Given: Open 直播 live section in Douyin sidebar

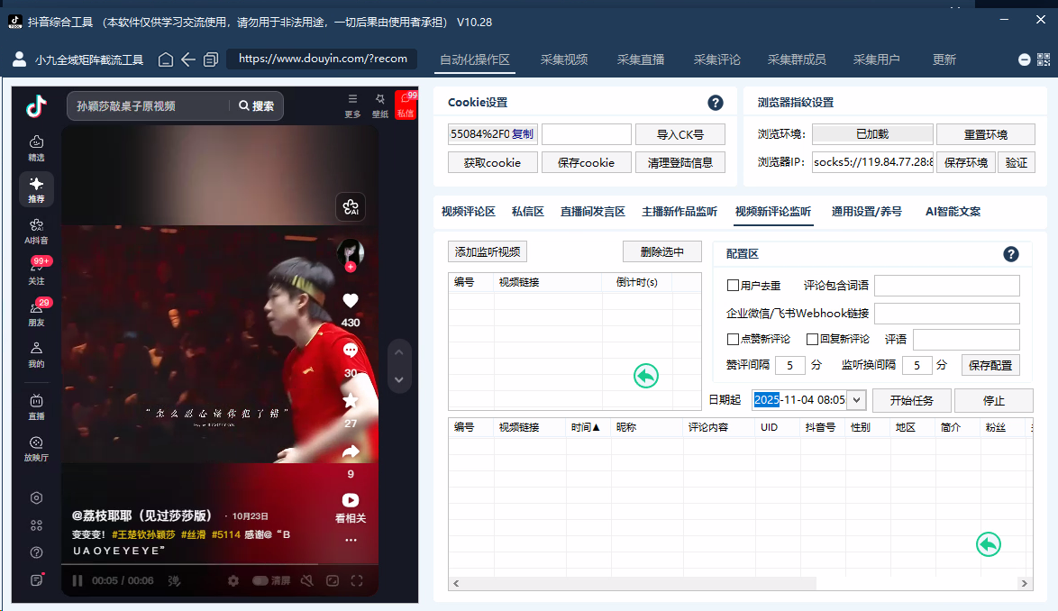Looking at the screenshot, I should tap(36, 406).
